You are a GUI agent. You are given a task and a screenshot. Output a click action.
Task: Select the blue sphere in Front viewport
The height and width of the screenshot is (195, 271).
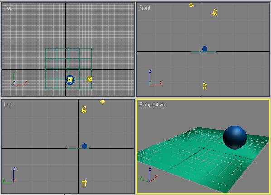(204, 49)
